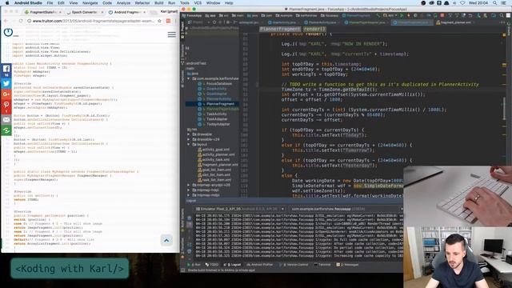Select FocusDatabase in project tree
This screenshot has height=288, width=512.
tap(218, 83)
